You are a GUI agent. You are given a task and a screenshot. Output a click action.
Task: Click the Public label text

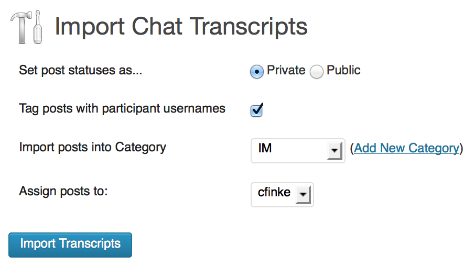tap(343, 70)
